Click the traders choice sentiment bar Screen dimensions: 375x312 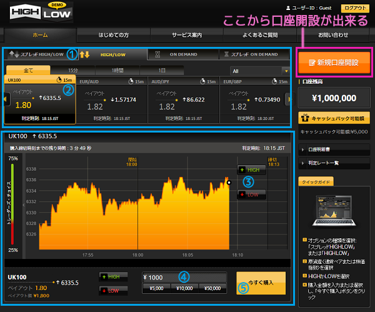(x=12, y=204)
